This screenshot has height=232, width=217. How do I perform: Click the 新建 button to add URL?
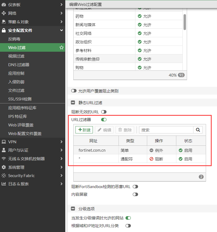coord(84,130)
